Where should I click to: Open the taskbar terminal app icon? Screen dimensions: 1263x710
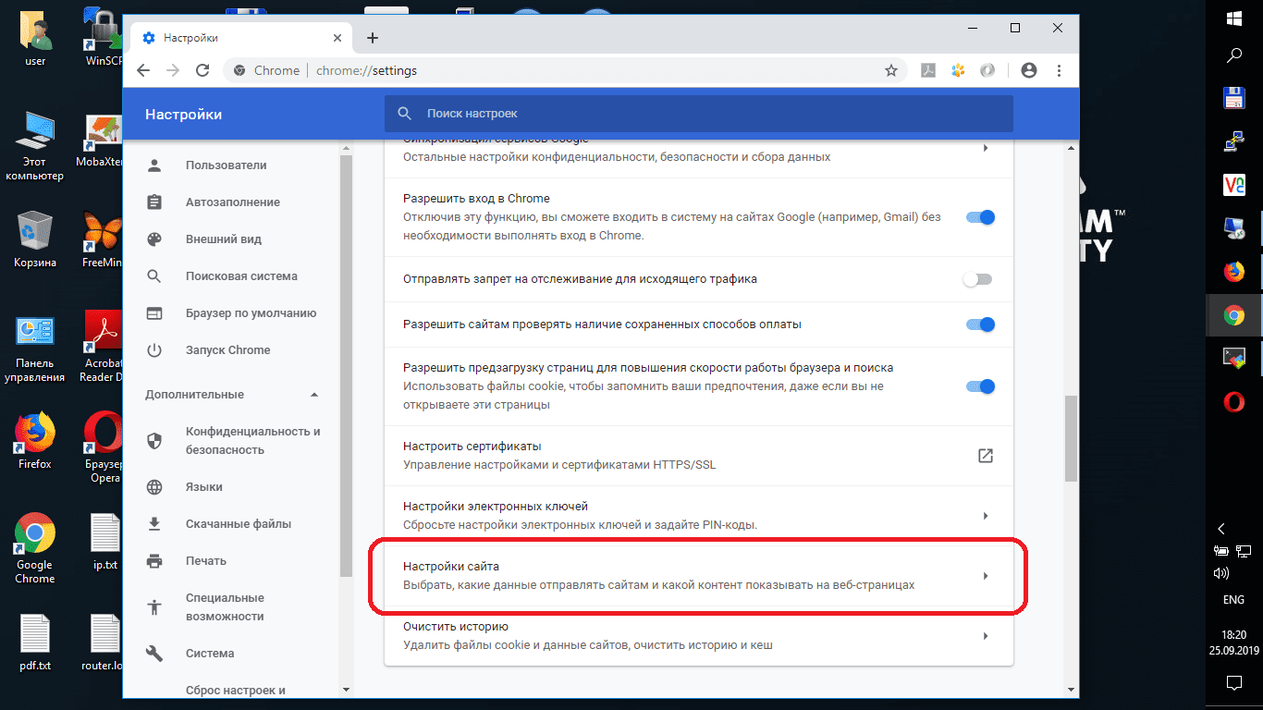[x=1233, y=358]
